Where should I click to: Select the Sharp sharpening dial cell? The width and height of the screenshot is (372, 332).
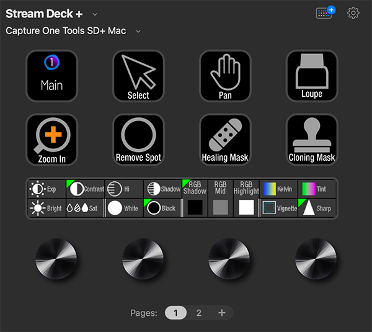click(317, 208)
